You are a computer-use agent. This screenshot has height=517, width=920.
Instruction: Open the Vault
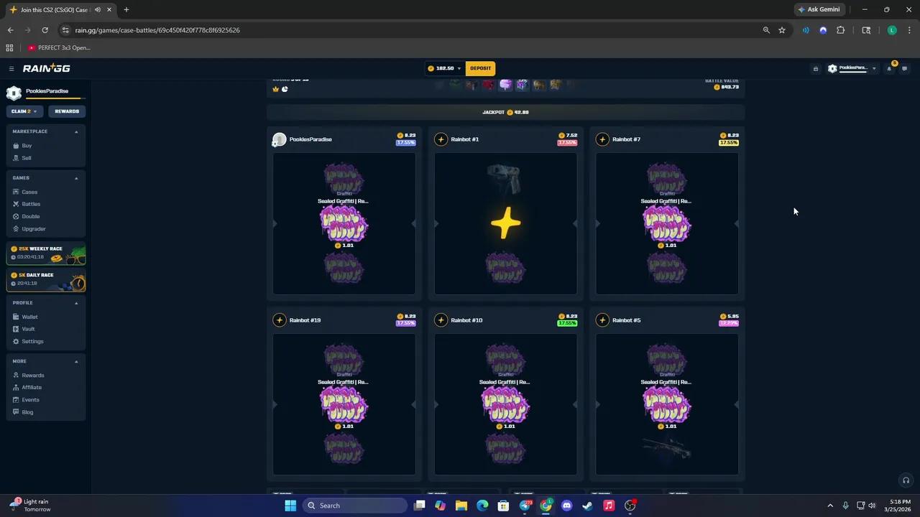[27, 329]
